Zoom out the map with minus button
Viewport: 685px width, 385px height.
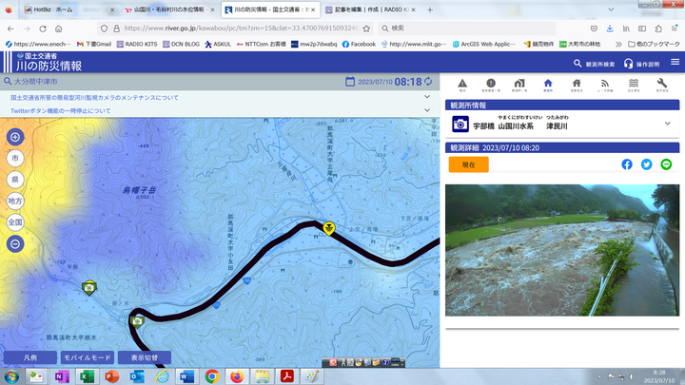15,243
